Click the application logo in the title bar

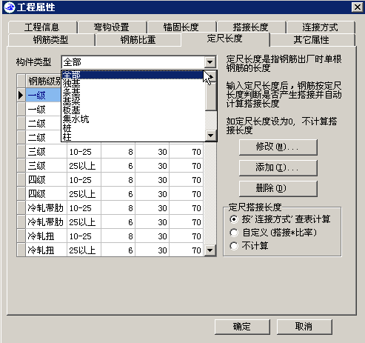point(10,7)
